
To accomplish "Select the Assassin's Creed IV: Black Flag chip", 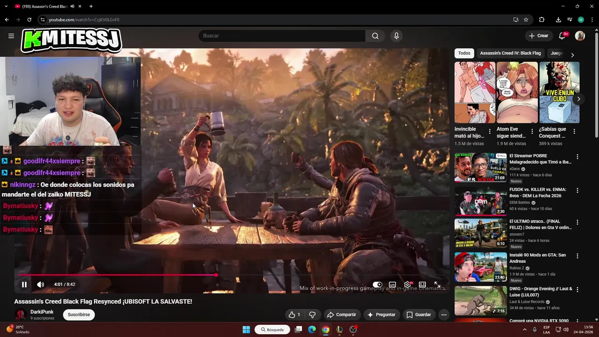I will tap(510, 53).
